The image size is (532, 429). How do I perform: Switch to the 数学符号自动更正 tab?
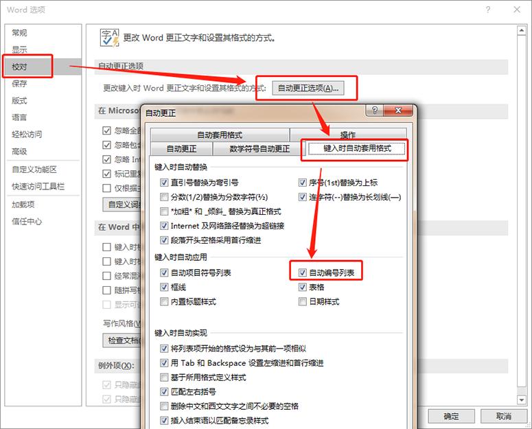pos(259,149)
